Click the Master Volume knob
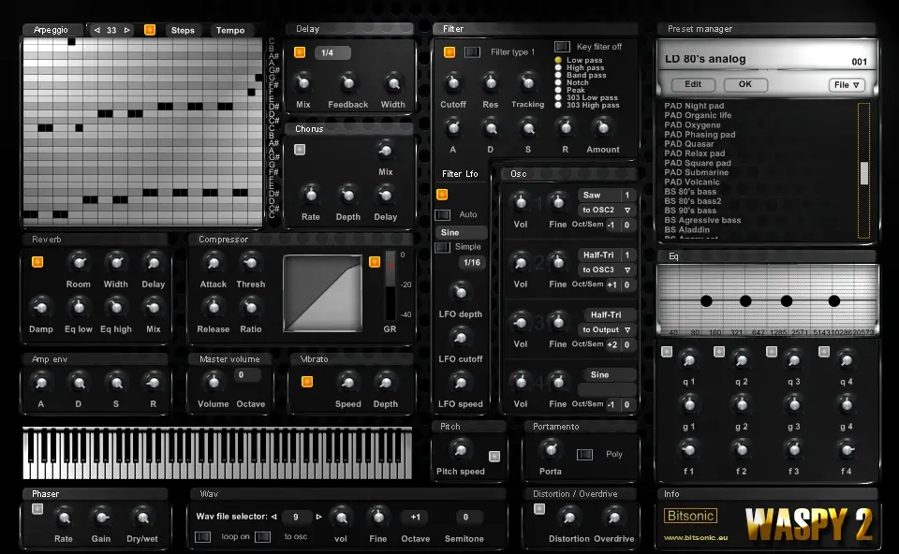The image size is (899, 554). click(x=213, y=382)
